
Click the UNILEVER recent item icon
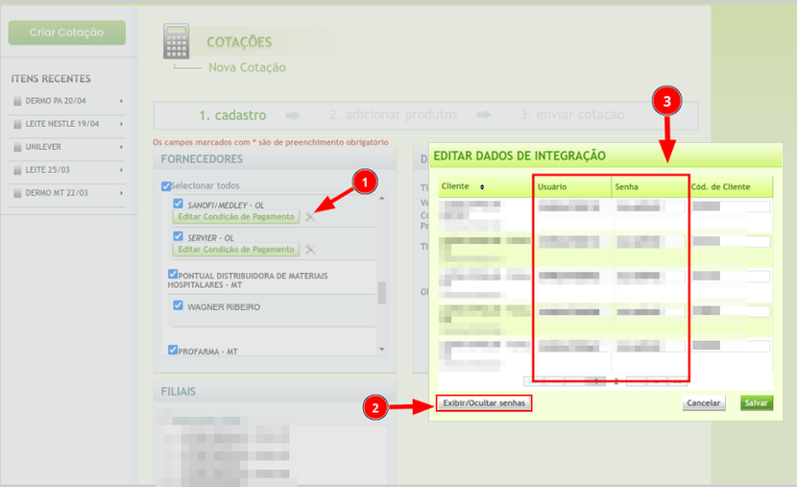16,147
